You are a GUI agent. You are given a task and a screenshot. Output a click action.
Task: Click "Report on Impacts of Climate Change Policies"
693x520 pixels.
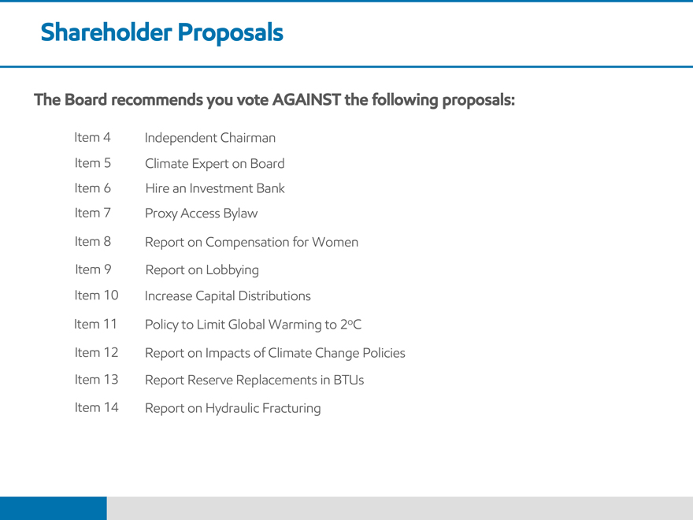tap(275, 353)
